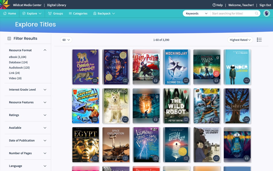This screenshot has width=273, height=171.
Task: Click Wildcat Media Center link
Action: click(x=27, y=5)
